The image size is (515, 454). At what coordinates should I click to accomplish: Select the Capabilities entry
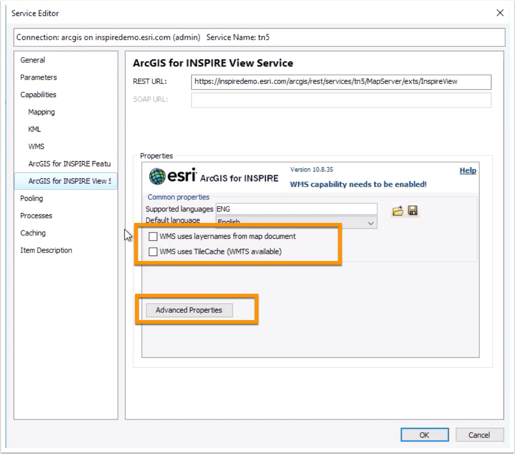pos(38,95)
